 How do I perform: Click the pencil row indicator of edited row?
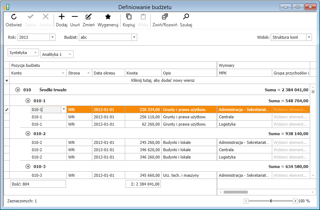7,110
